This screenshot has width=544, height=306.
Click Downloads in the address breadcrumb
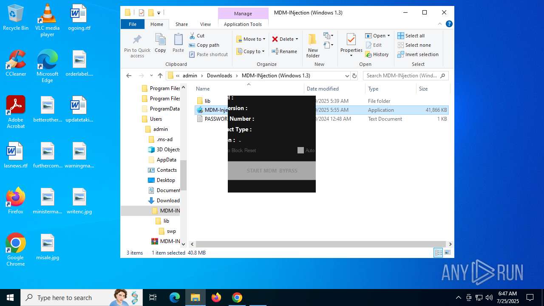pyautogui.click(x=219, y=76)
